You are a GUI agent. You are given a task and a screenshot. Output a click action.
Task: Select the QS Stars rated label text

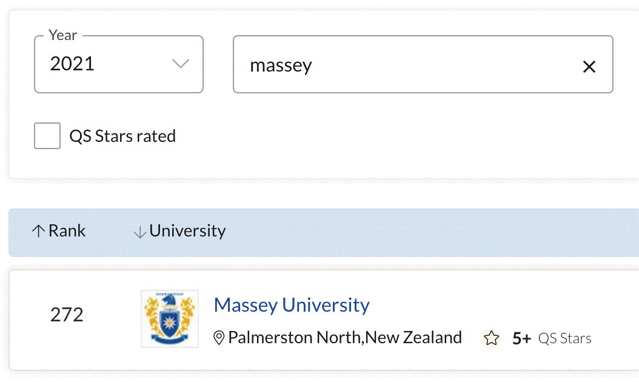point(122,136)
